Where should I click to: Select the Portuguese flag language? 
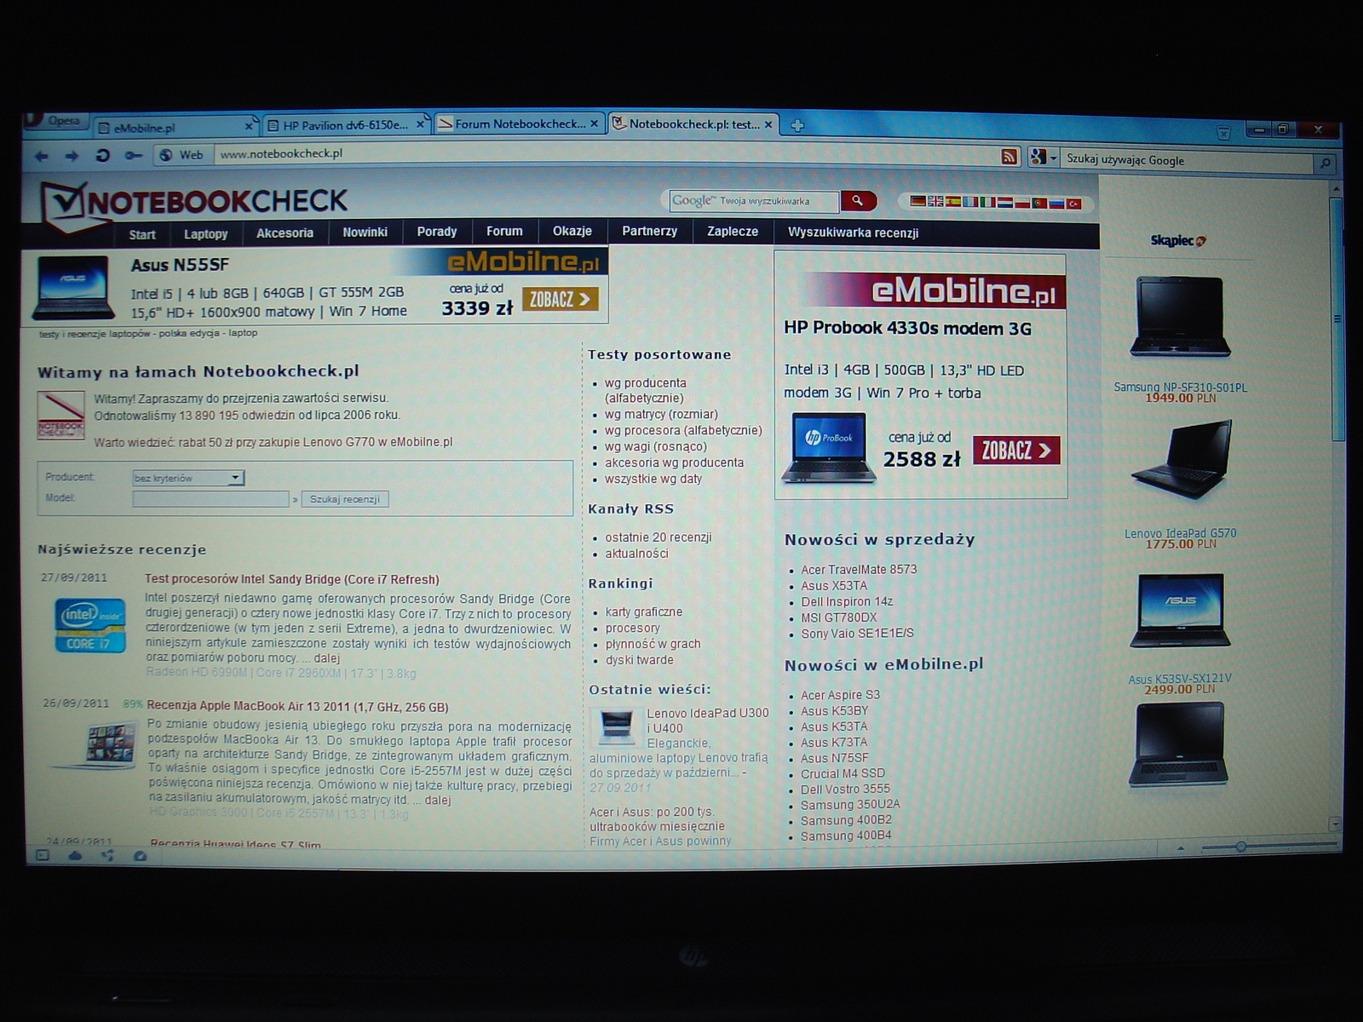[1039, 203]
